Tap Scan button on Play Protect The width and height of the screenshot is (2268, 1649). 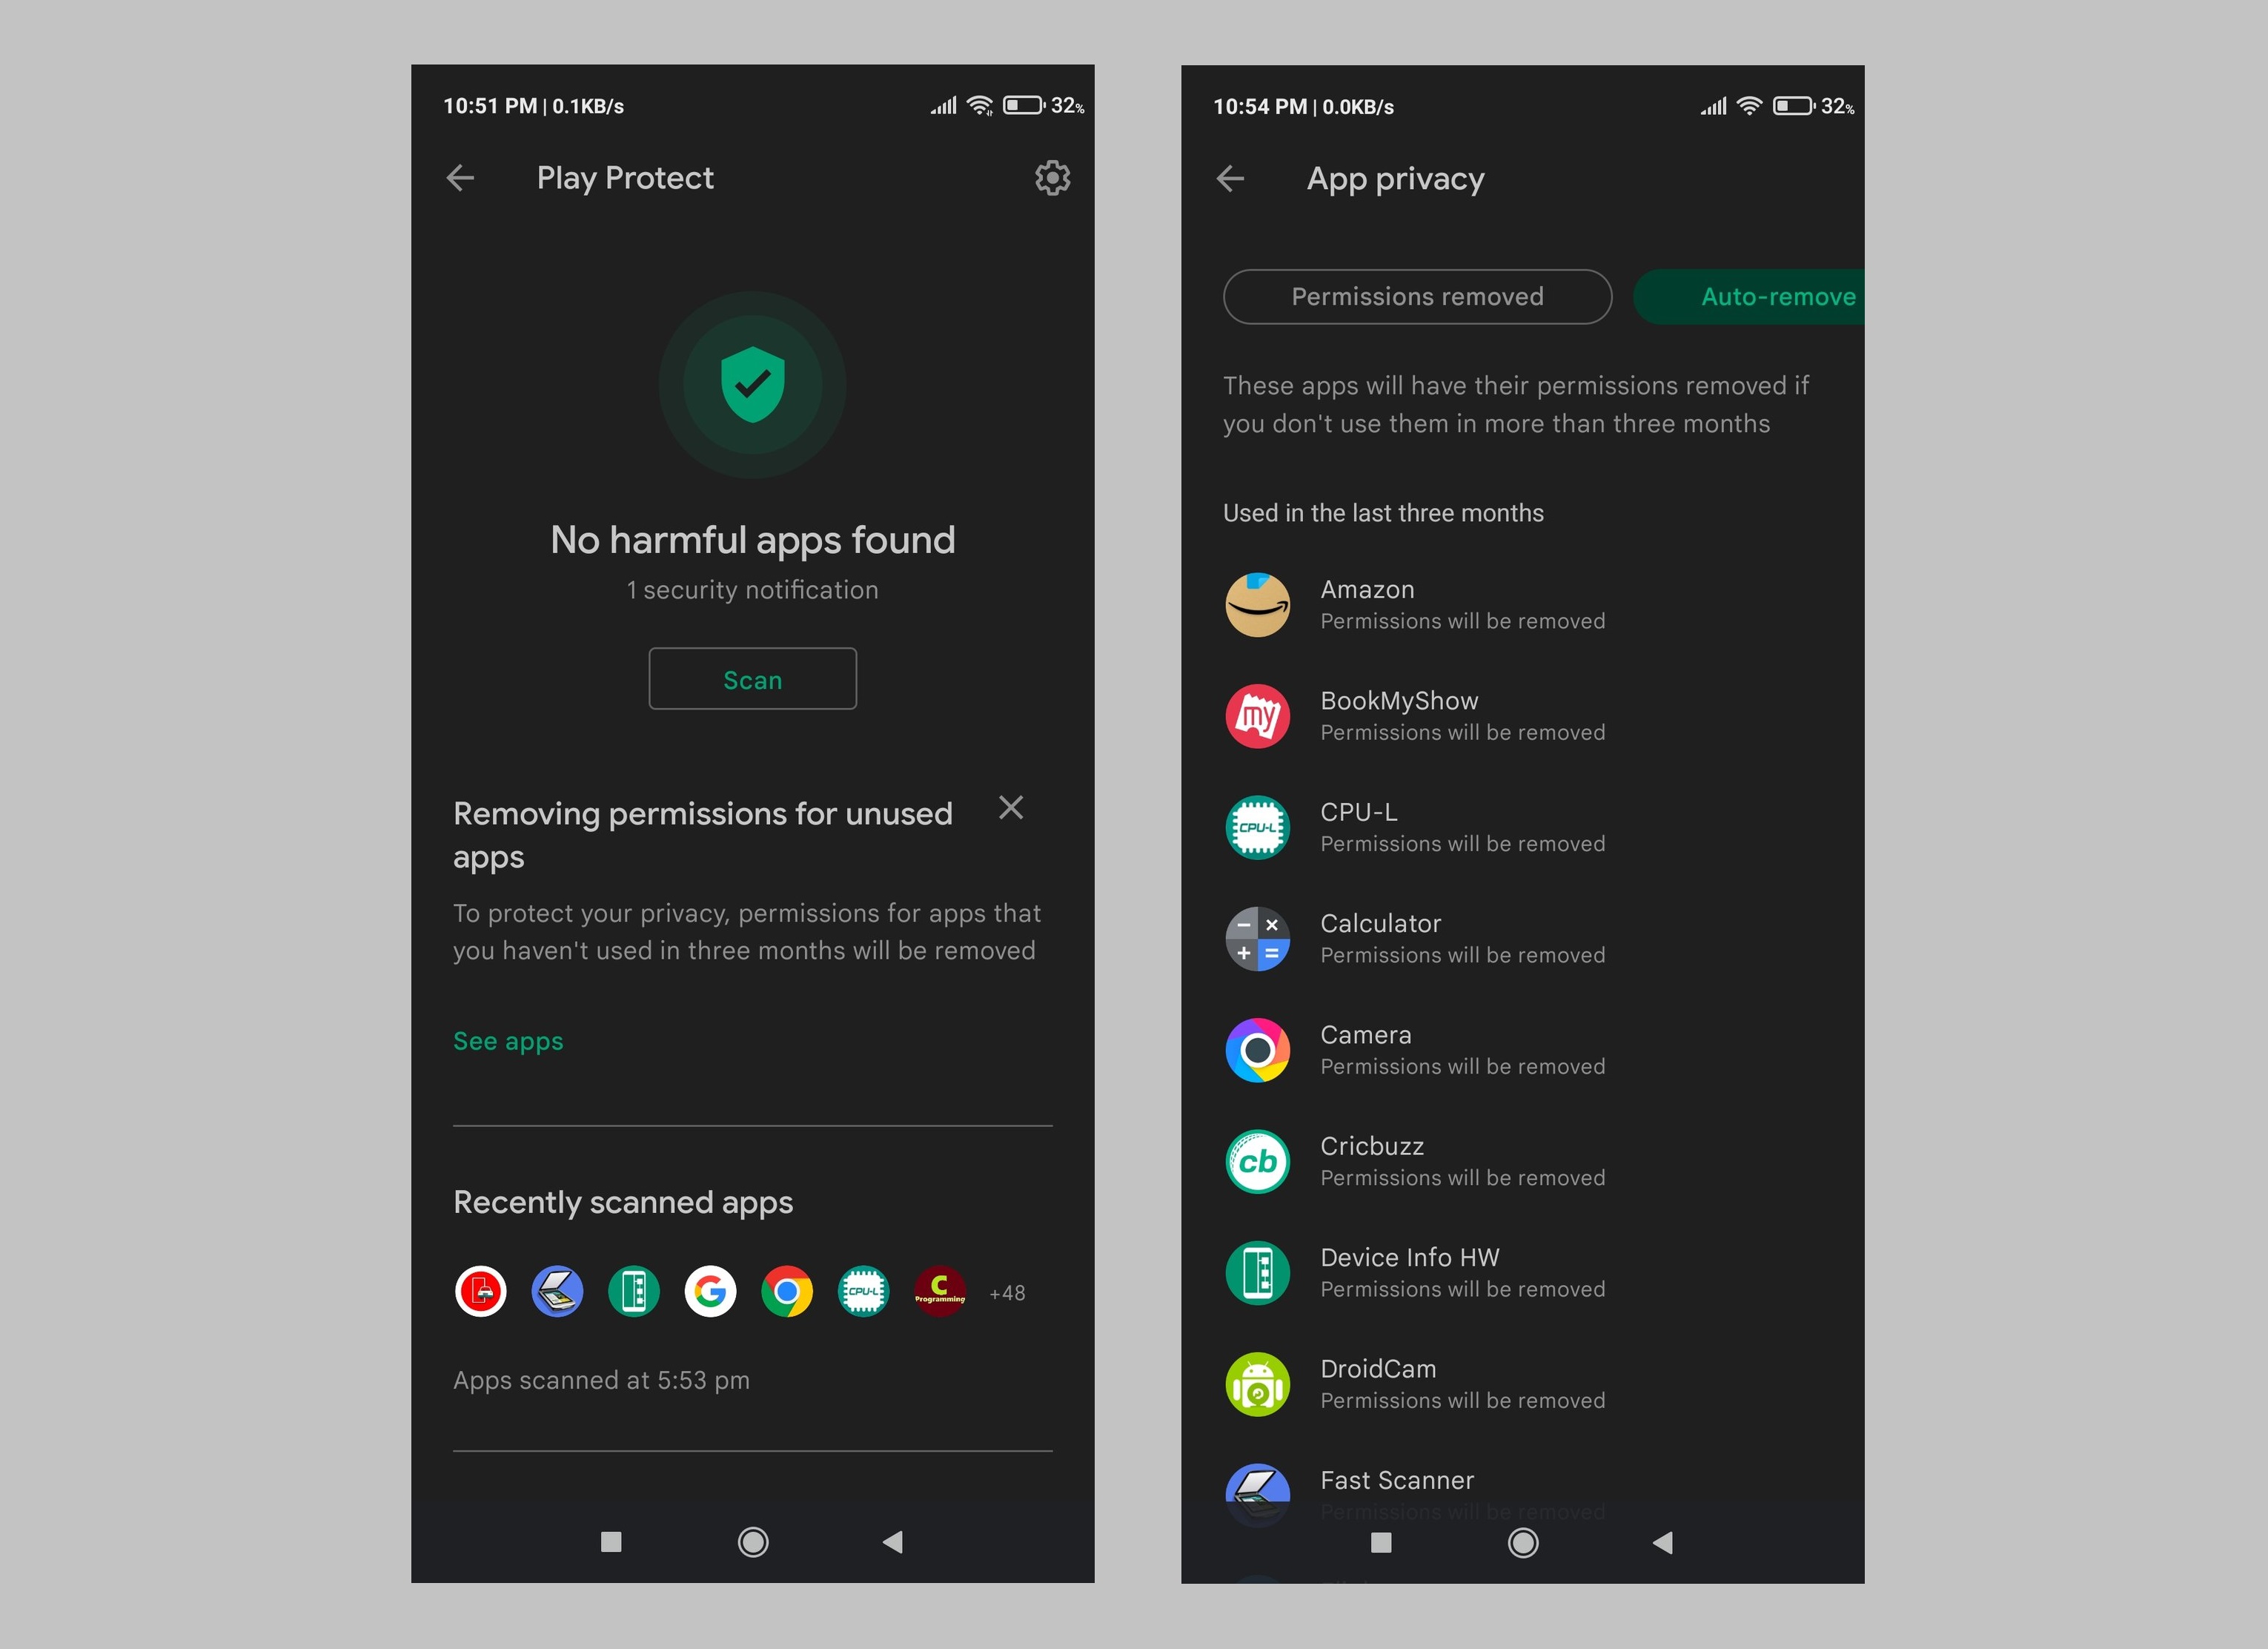coord(754,678)
